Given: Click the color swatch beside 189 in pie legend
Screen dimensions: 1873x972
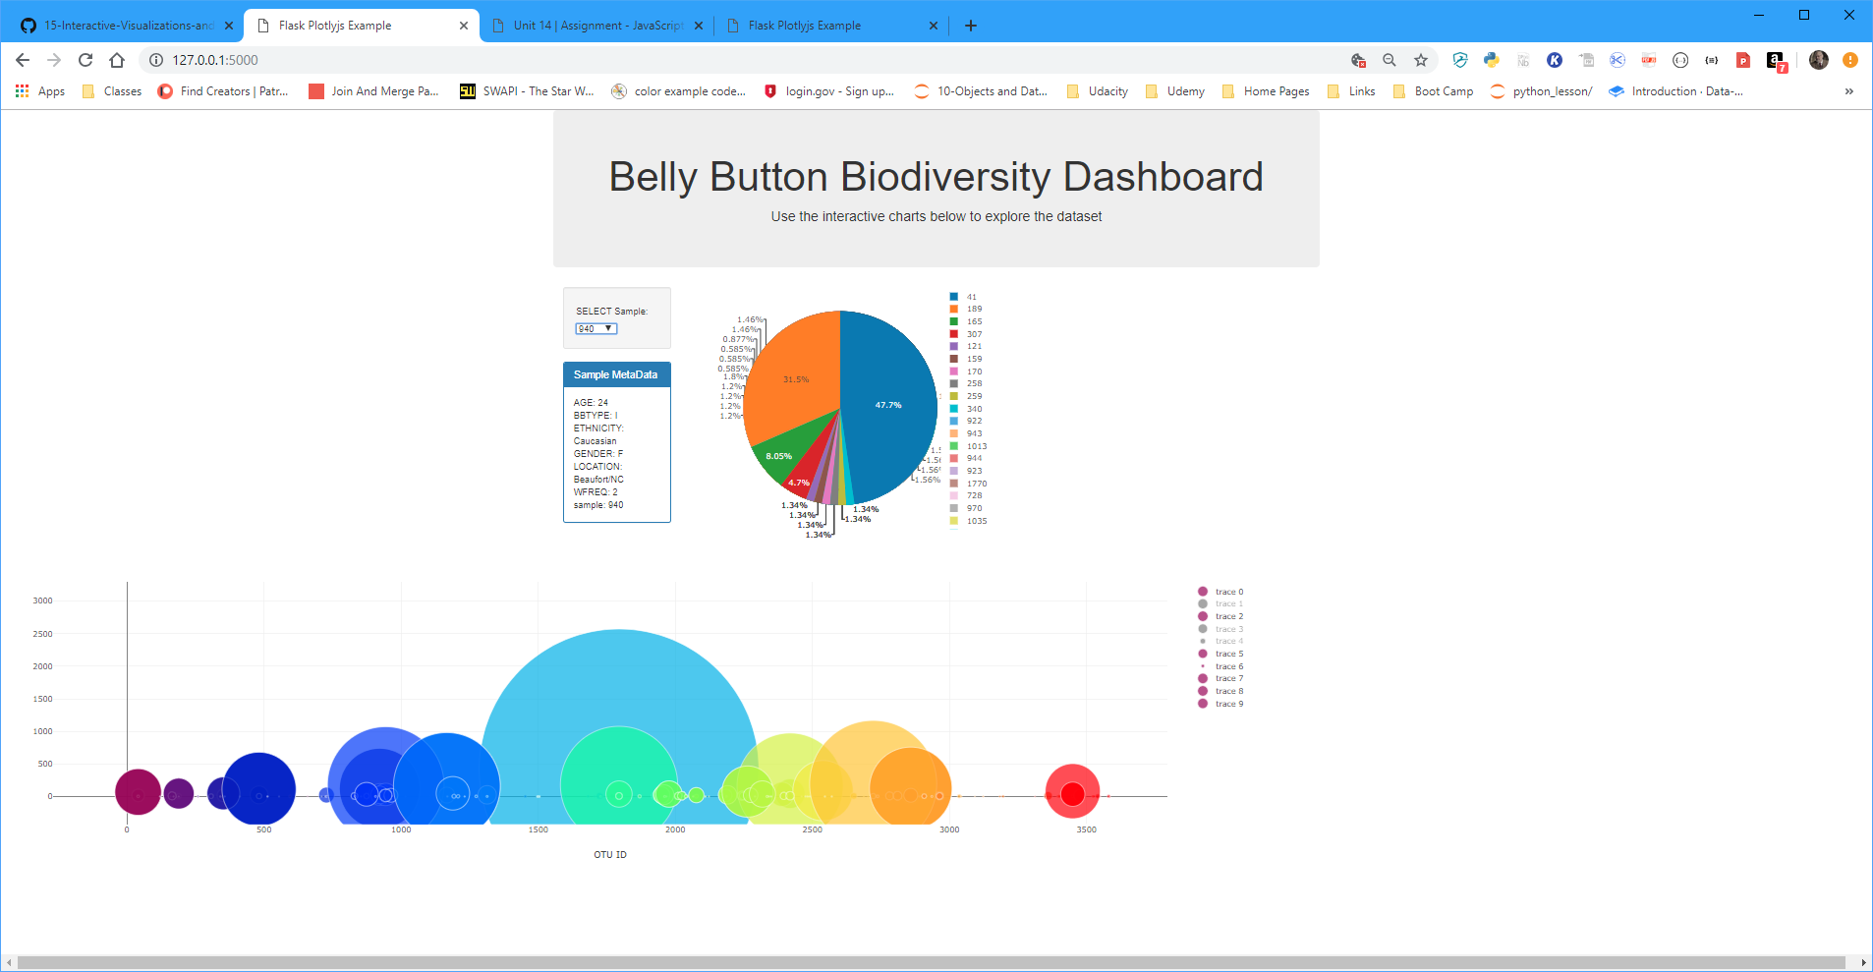Looking at the screenshot, I should (x=952, y=309).
